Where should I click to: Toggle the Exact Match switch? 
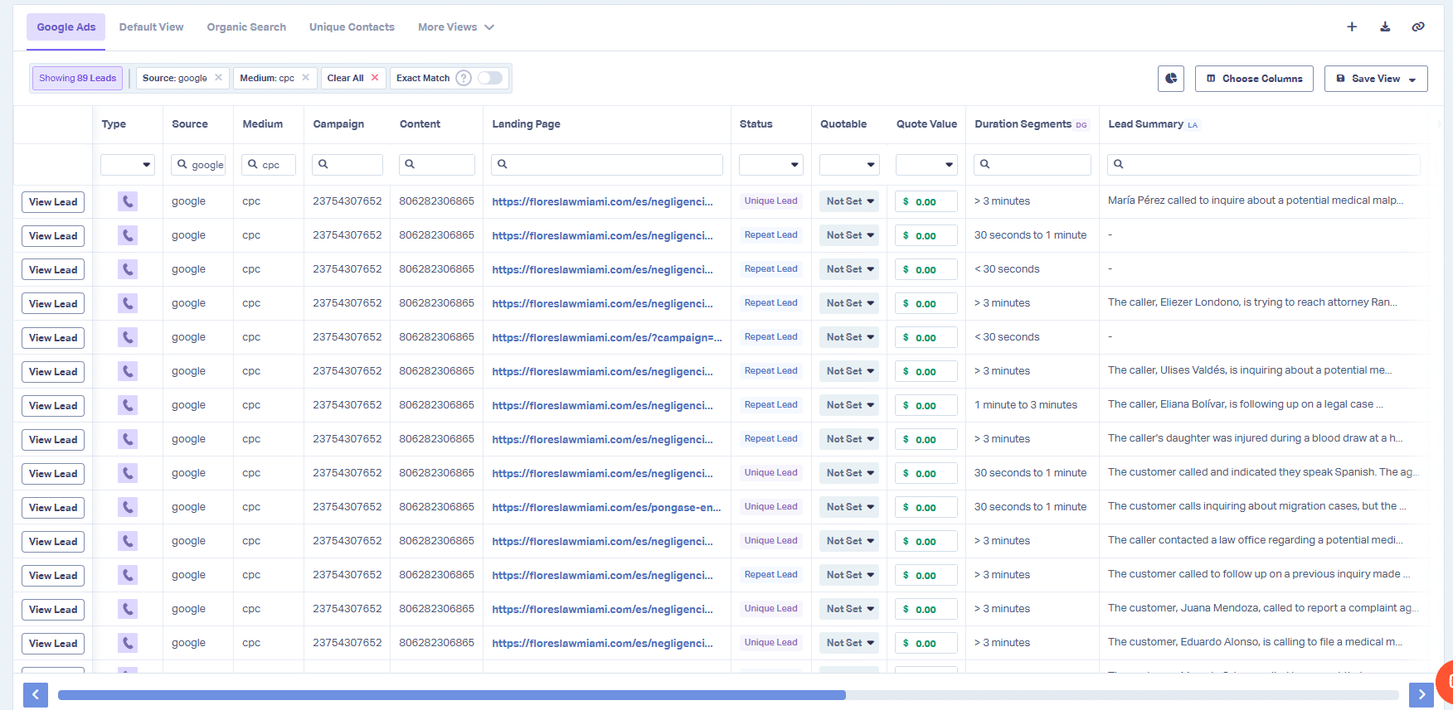(x=490, y=78)
